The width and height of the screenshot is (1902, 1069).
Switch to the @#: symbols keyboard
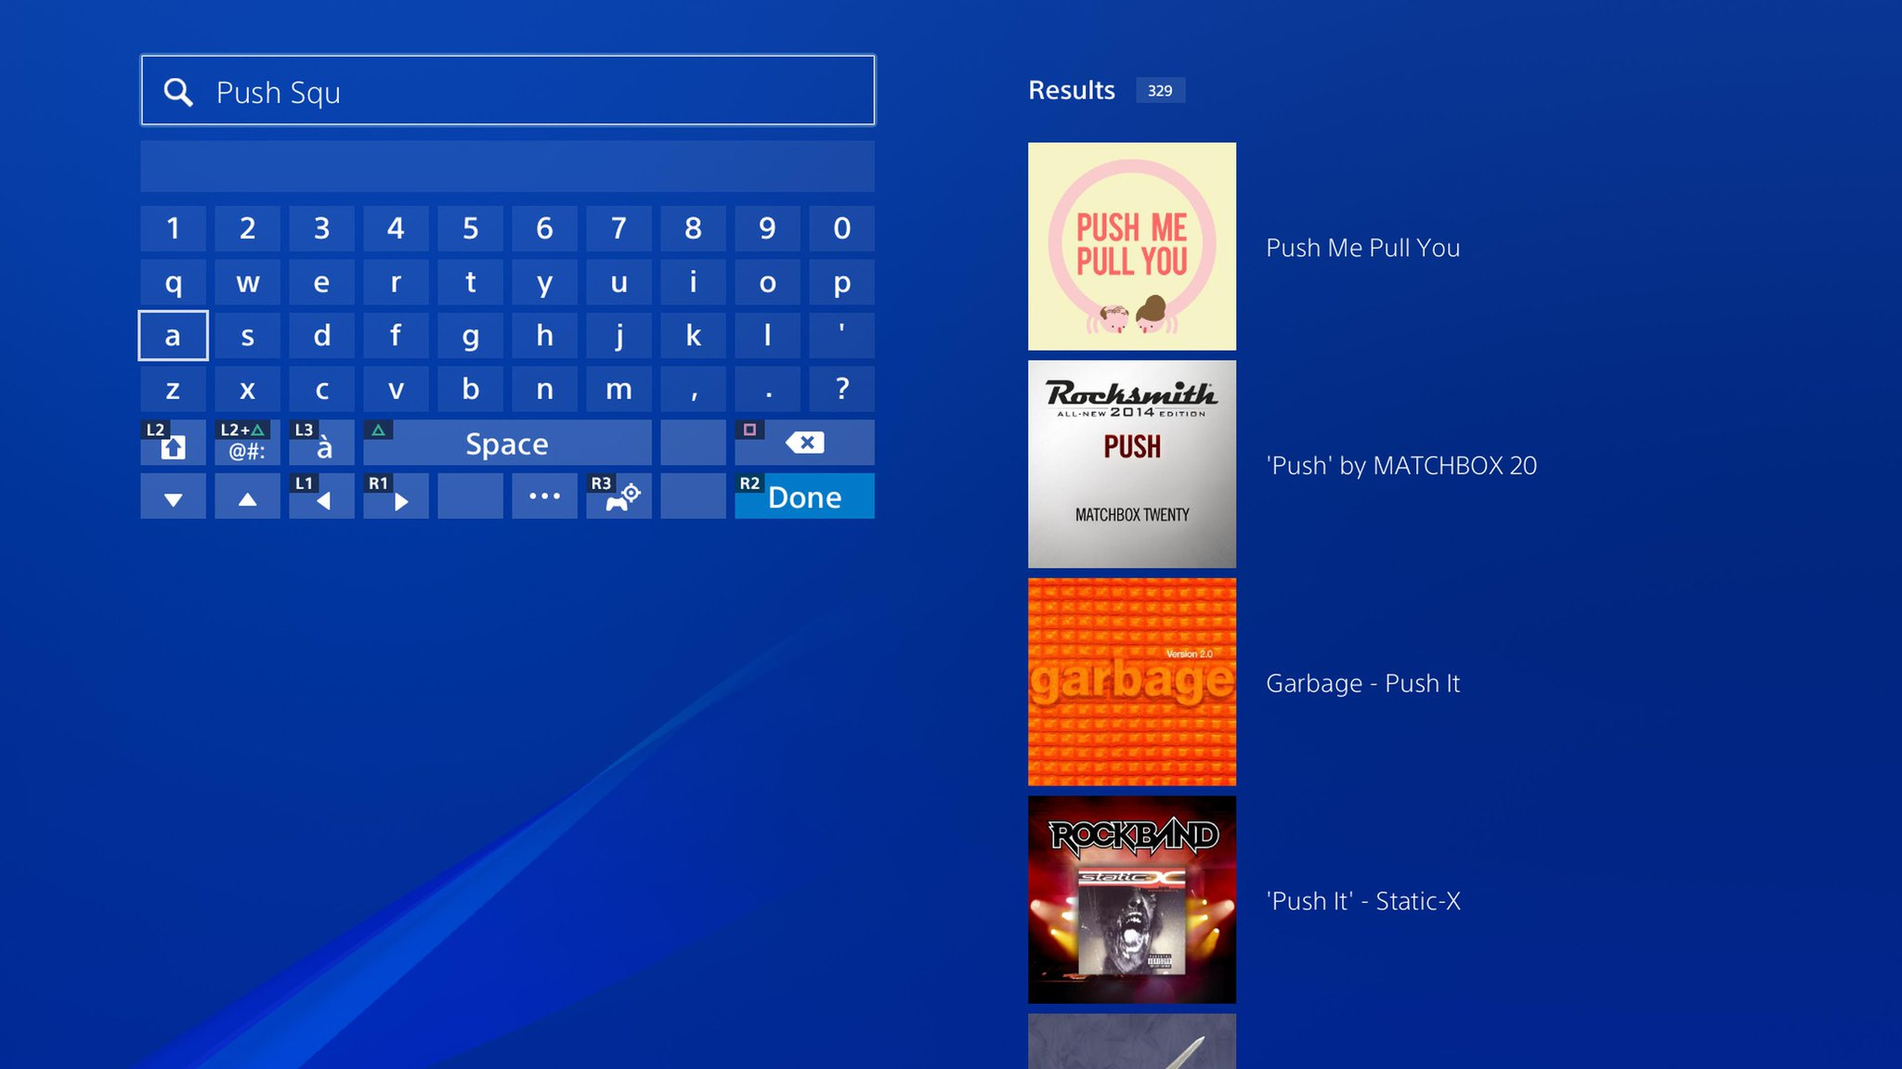click(x=247, y=443)
